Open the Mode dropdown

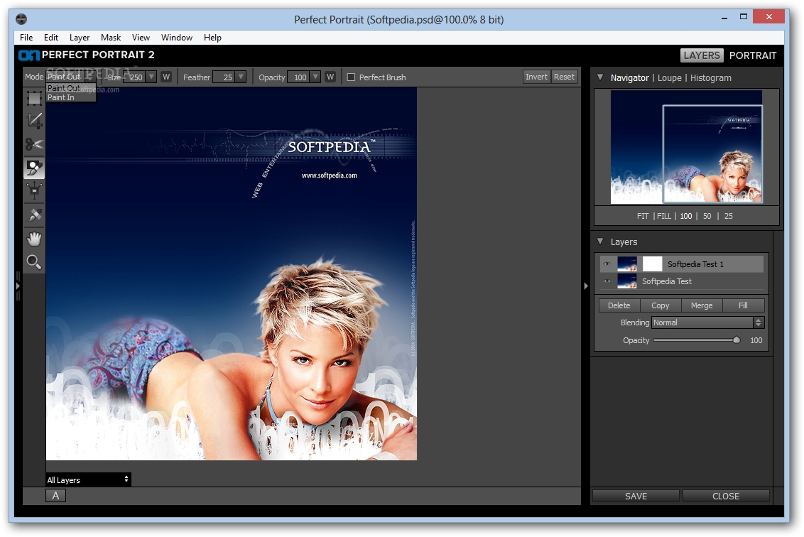tap(71, 77)
